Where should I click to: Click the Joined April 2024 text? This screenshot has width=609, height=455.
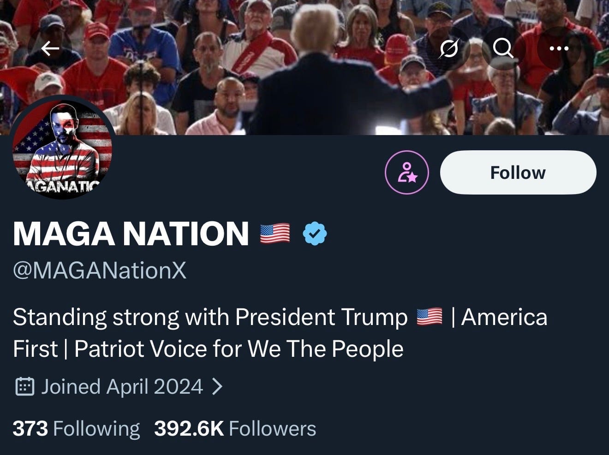coord(122,386)
